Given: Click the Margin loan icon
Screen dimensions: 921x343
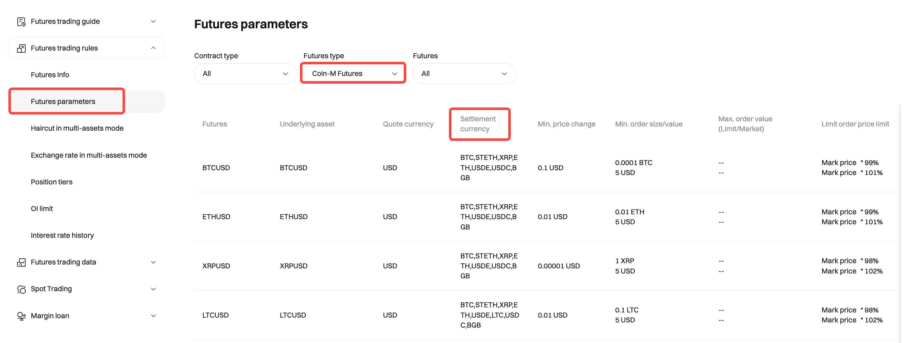Looking at the screenshot, I should click(x=22, y=316).
